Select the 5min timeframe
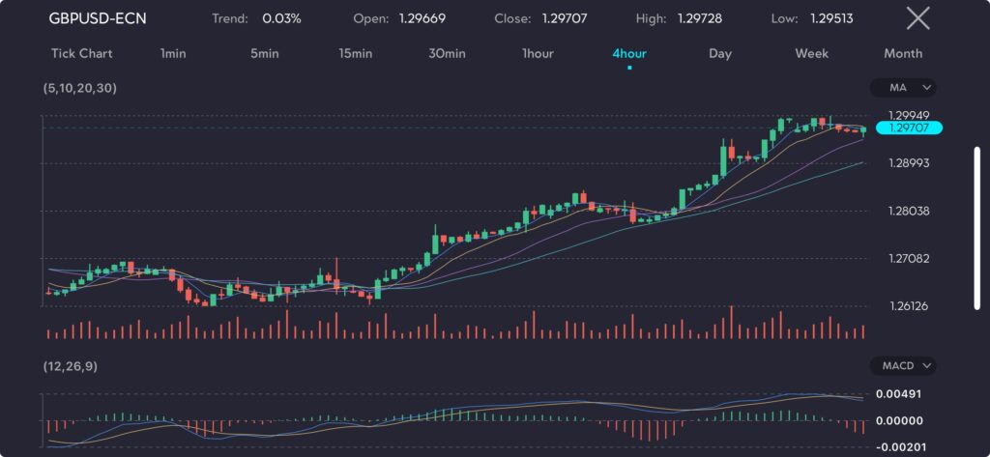The height and width of the screenshot is (457, 990). [x=264, y=53]
